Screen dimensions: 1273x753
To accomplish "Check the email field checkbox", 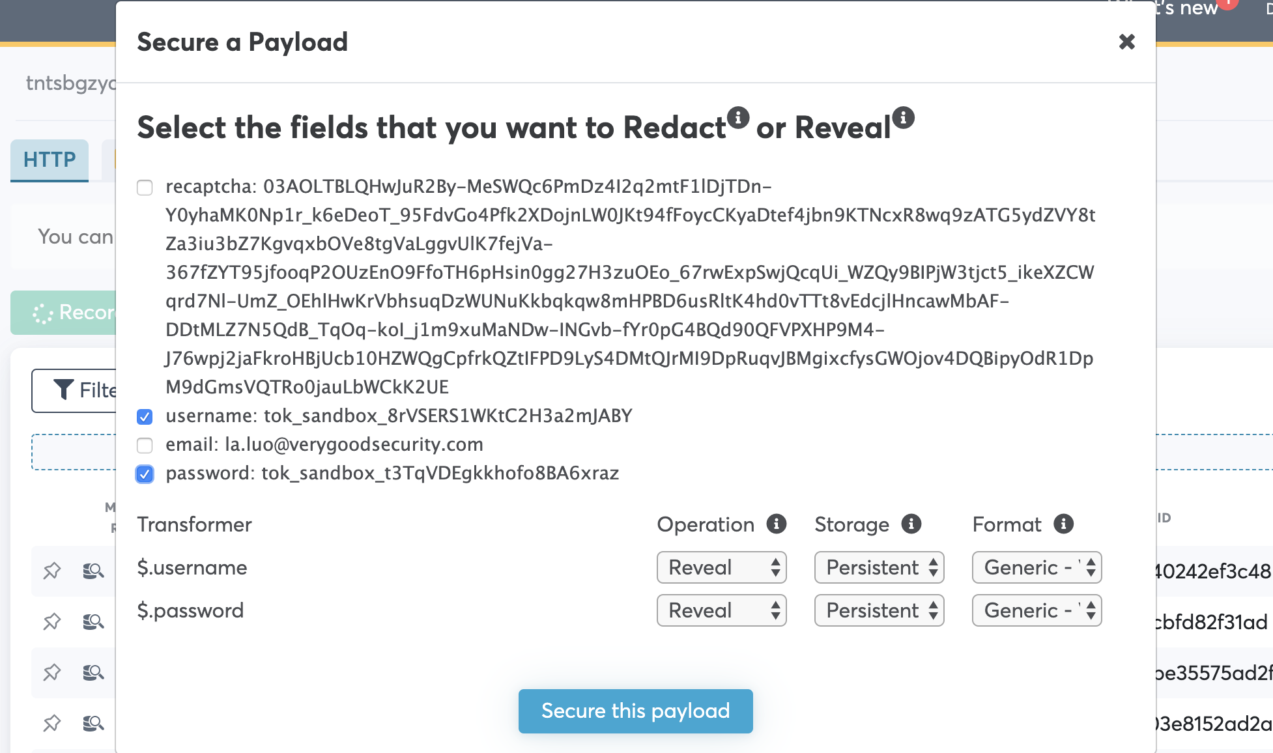I will click(145, 446).
